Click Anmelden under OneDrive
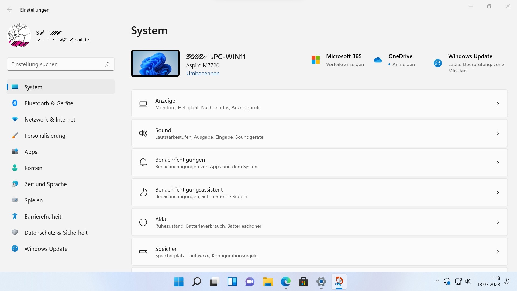 [x=403, y=64]
